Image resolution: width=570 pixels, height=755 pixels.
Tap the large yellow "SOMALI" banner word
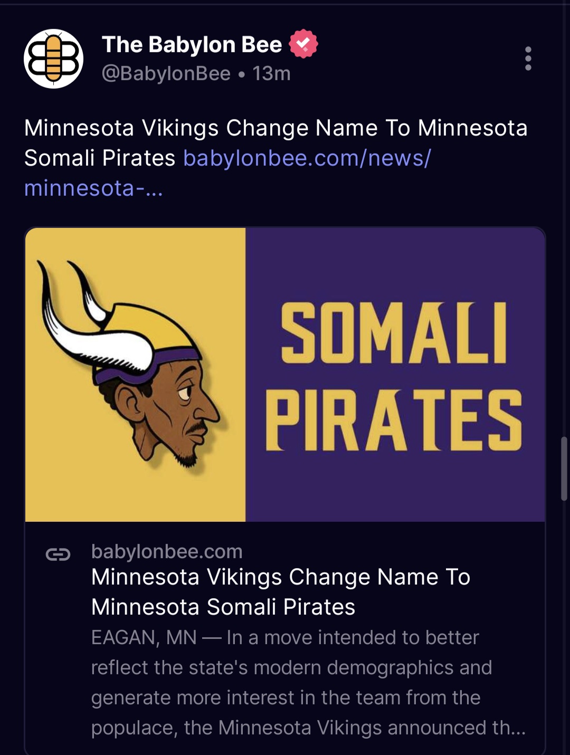(x=394, y=334)
